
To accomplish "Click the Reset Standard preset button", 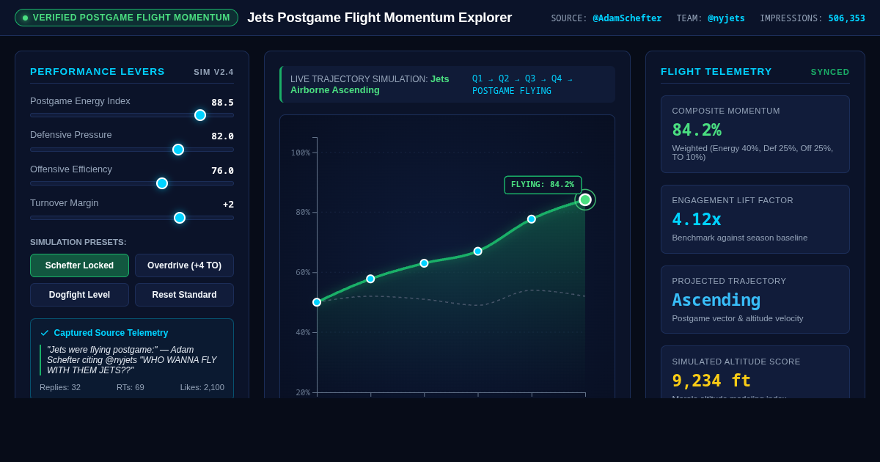I will (184, 295).
